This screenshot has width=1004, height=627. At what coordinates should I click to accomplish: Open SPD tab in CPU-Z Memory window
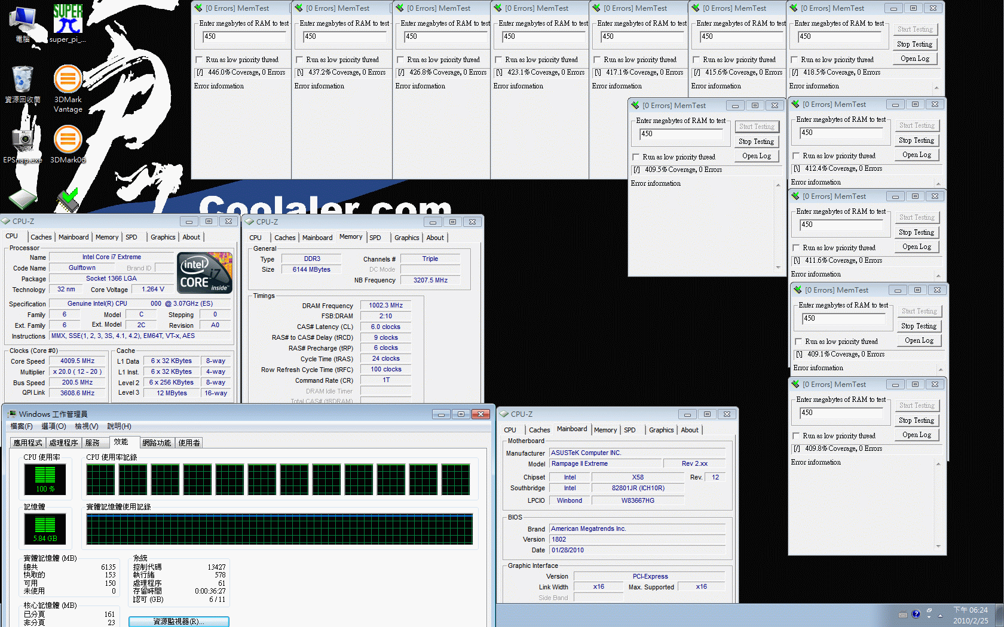pyautogui.click(x=375, y=238)
